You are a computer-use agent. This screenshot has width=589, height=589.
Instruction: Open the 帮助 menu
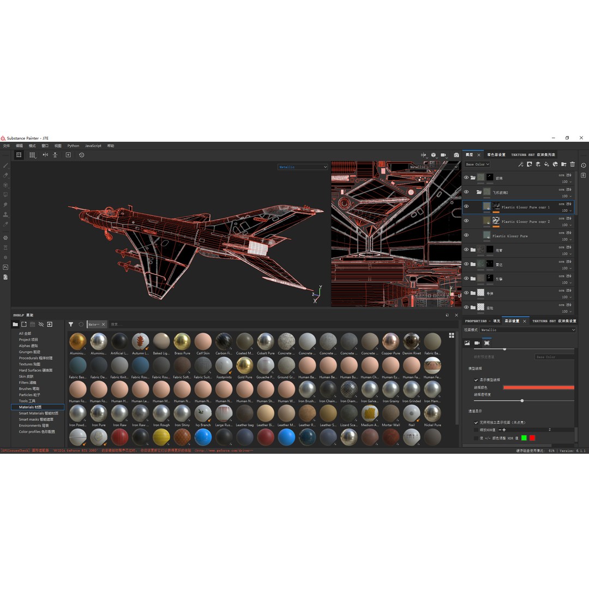[110, 146]
